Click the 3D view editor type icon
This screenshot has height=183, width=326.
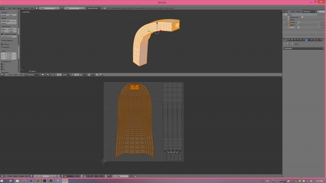(x=3, y=75)
